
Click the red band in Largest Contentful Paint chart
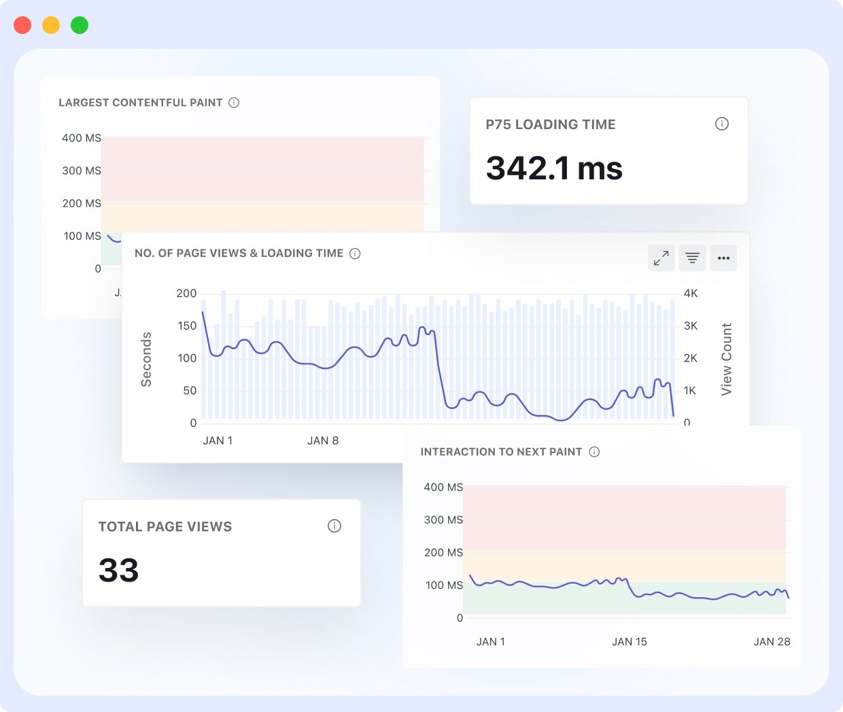click(x=262, y=168)
